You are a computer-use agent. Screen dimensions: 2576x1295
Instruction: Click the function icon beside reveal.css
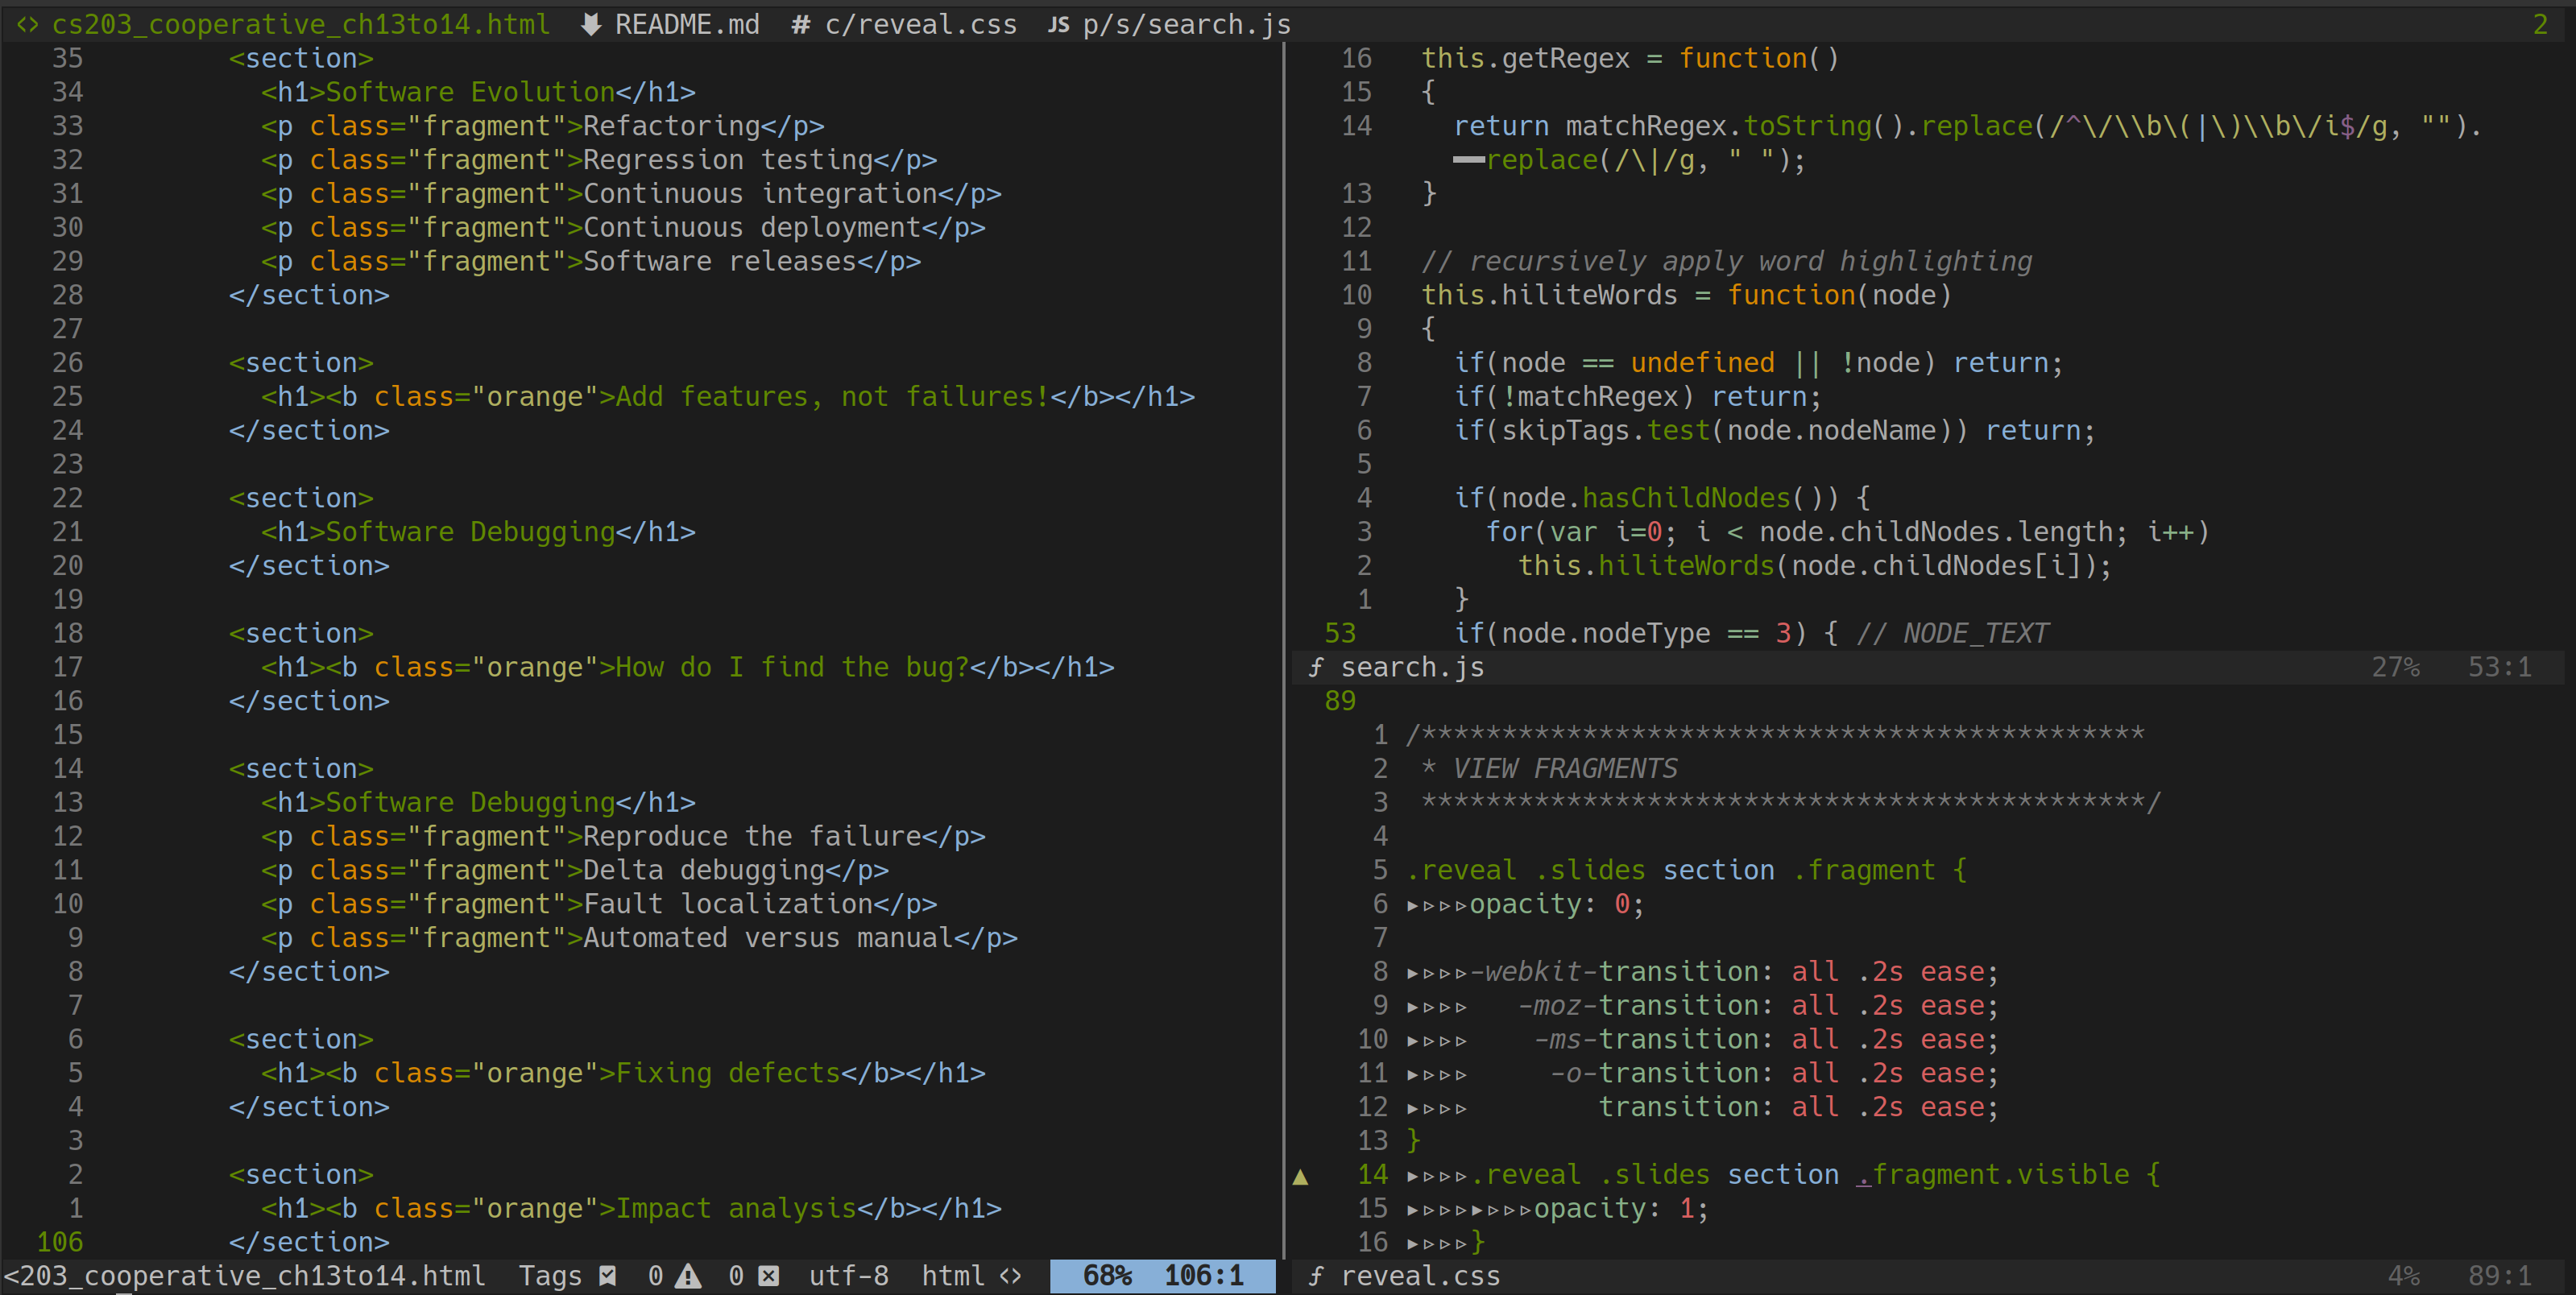click(1316, 1276)
